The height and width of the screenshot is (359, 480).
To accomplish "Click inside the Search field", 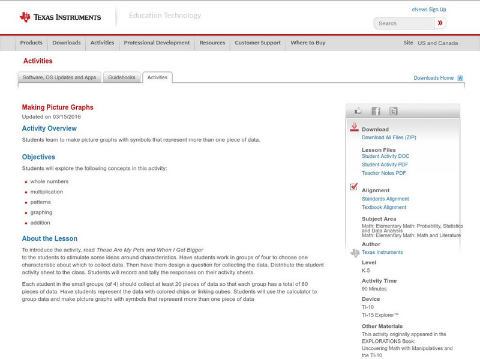I will (402, 23).
